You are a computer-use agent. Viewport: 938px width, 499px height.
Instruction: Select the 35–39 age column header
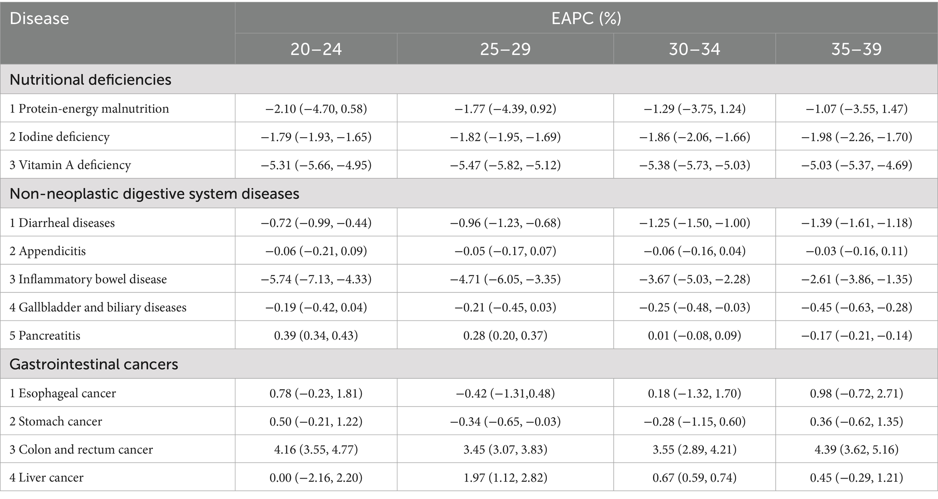coord(856,49)
